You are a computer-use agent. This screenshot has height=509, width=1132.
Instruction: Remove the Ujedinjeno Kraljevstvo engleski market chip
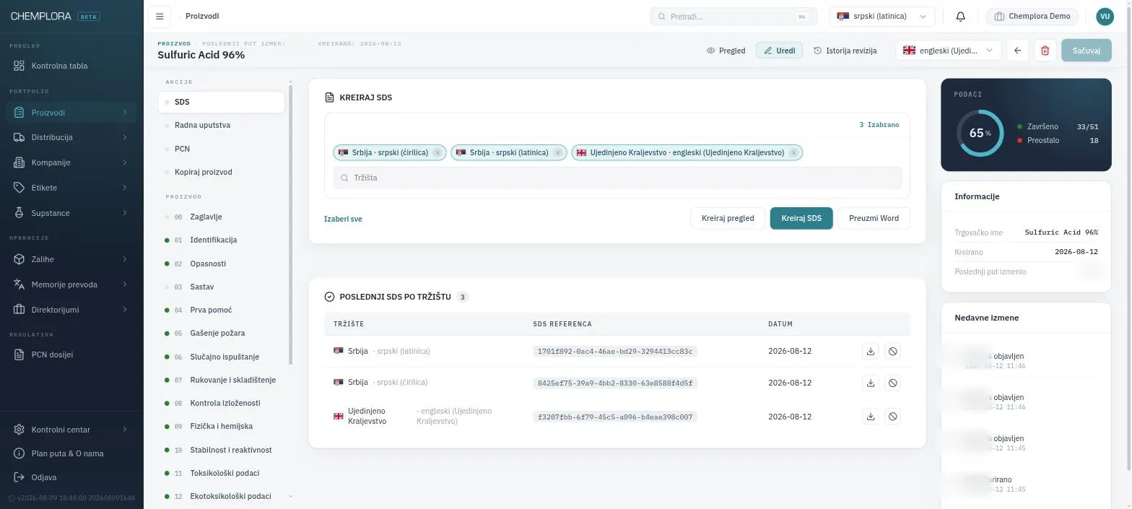(x=793, y=153)
